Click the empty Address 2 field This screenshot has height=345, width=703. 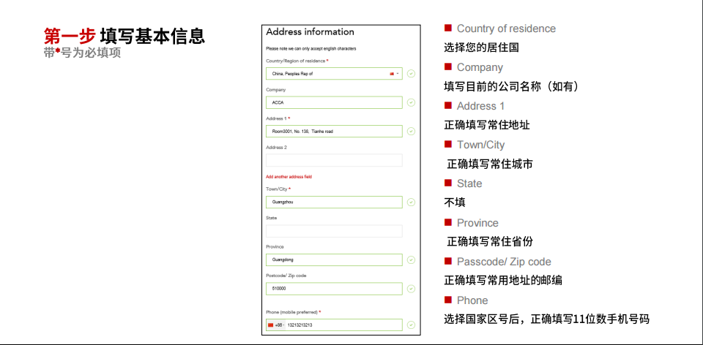[334, 160]
